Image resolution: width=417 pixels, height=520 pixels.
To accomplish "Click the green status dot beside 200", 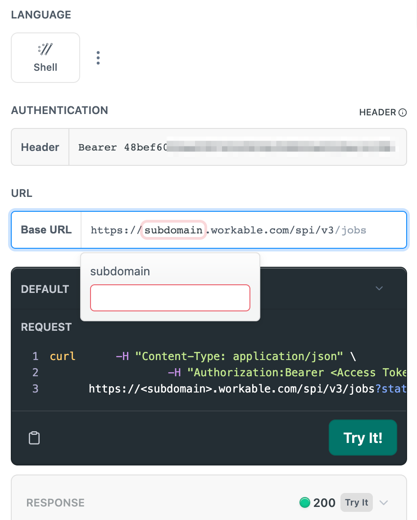I will point(304,502).
